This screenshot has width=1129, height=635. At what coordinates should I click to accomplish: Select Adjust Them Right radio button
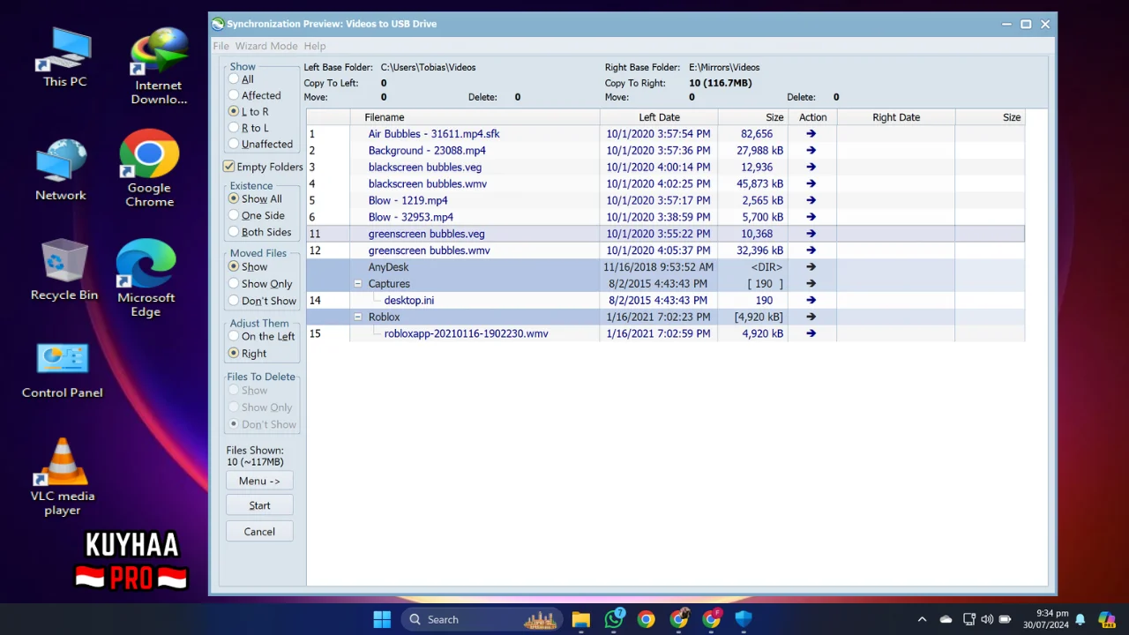234,354
